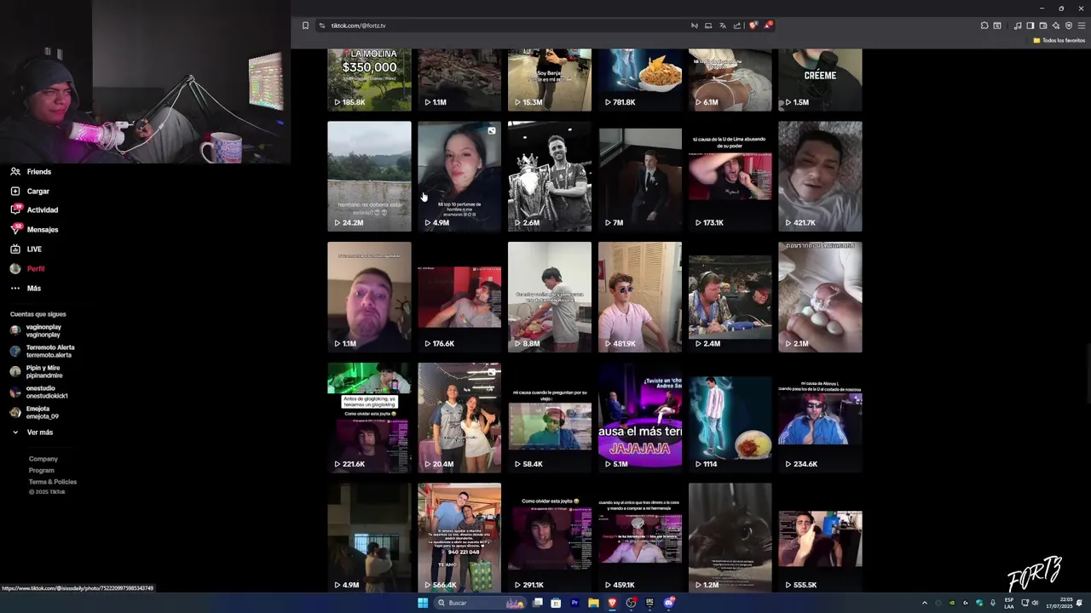This screenshot has width=1091, height=613.
Task: Open site settings icon in address bar
Action: 322,26
